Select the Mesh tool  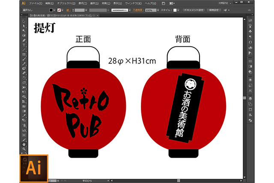pos(24,106)
